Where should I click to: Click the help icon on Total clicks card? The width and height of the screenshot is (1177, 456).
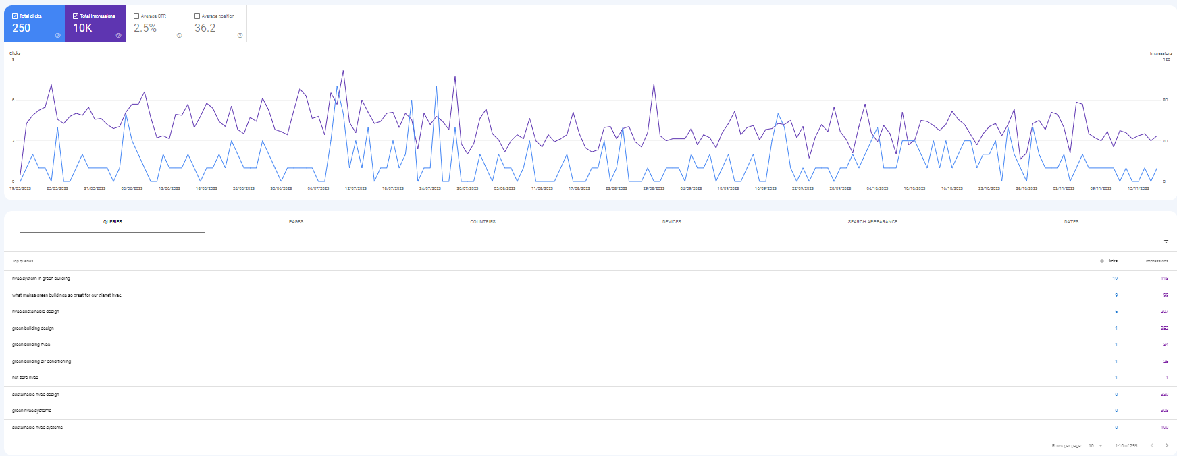[x=57, y=36]
